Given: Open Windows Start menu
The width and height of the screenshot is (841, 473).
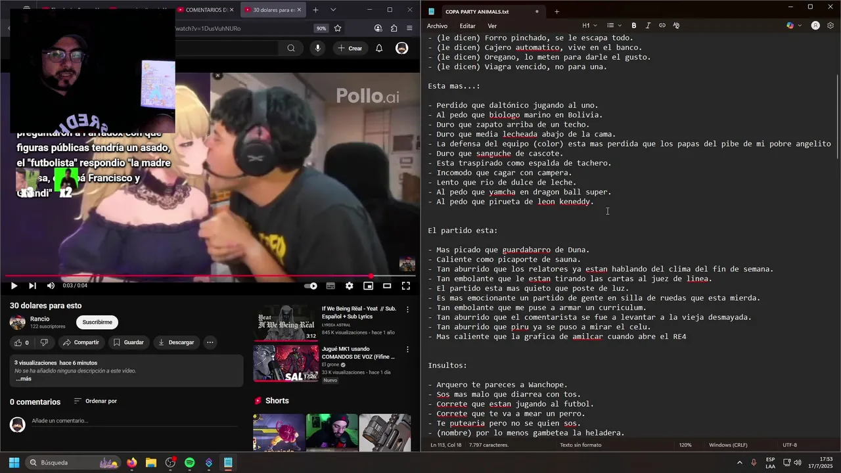Looking at the screenshot, I should (14, 462).
